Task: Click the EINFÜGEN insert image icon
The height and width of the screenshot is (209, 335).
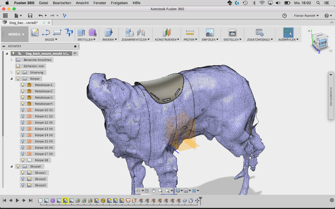Action: pyautogui.click(x=210, y=32)
